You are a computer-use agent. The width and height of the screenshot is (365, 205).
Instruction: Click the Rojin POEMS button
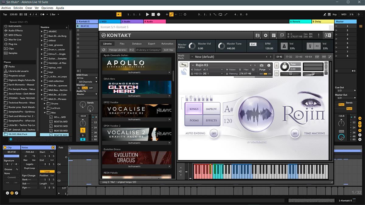(194, 120)
